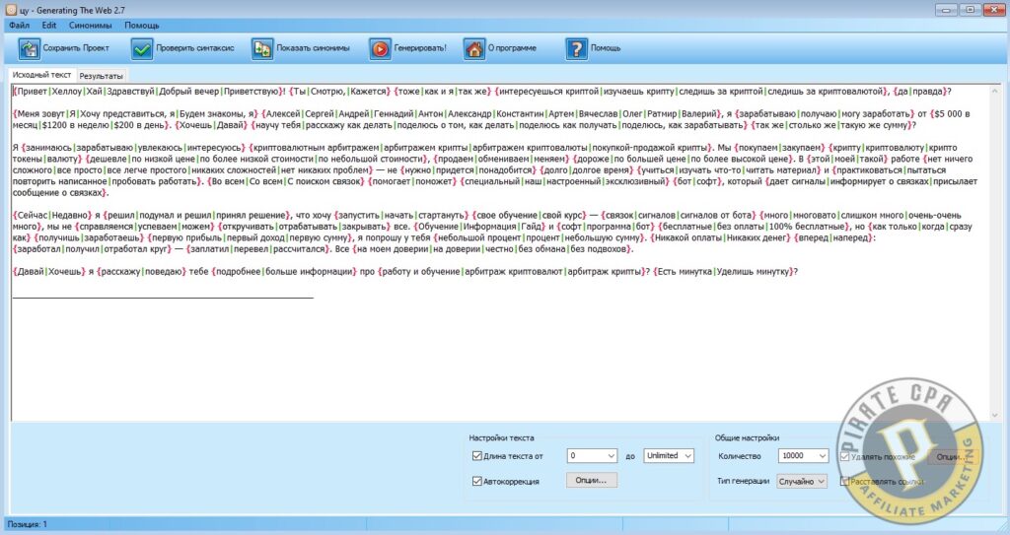
Task: Open the Помощь menu in menu bar
Action: 142,25
